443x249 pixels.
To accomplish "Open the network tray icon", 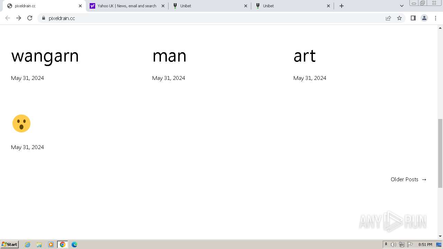I will [402, 245].
